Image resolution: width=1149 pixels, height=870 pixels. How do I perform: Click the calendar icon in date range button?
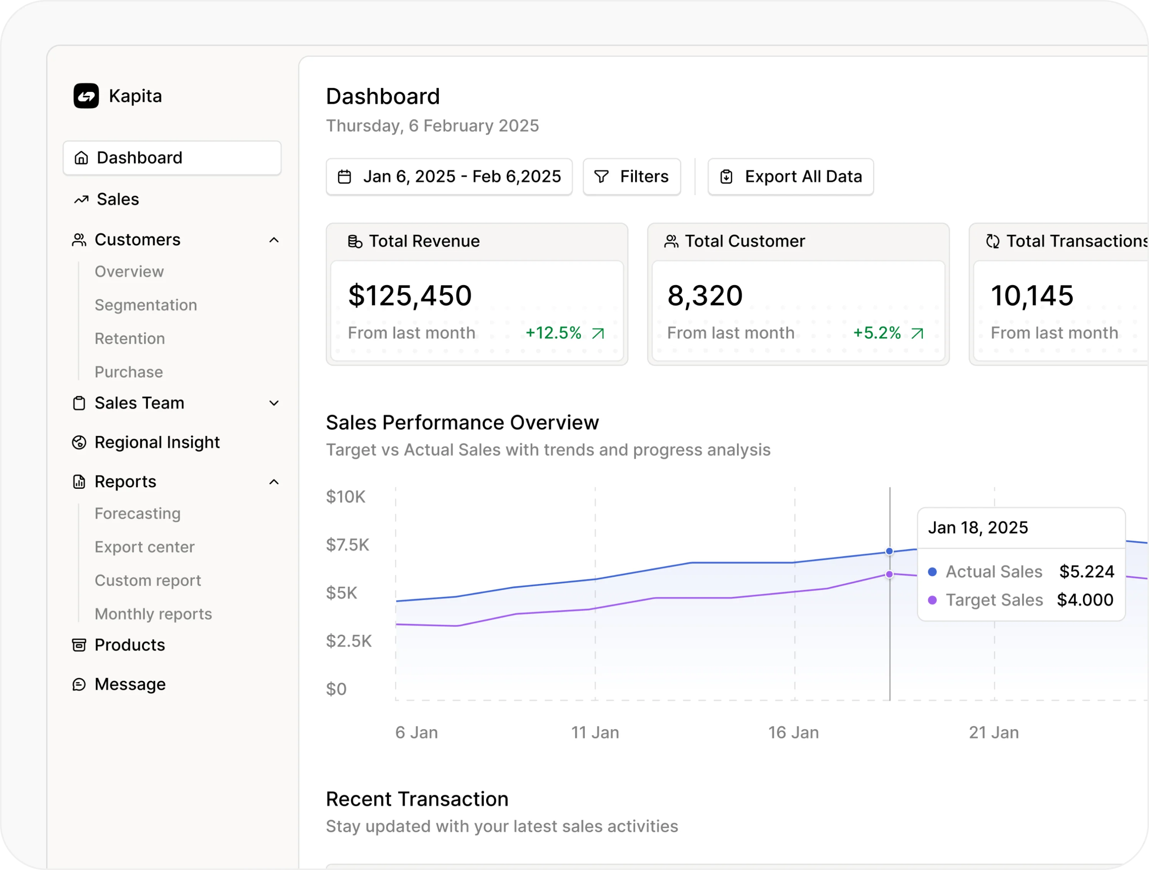tap(344, 177)
